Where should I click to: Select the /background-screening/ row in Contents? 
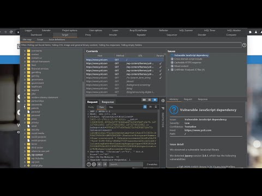tap(124, 85)
